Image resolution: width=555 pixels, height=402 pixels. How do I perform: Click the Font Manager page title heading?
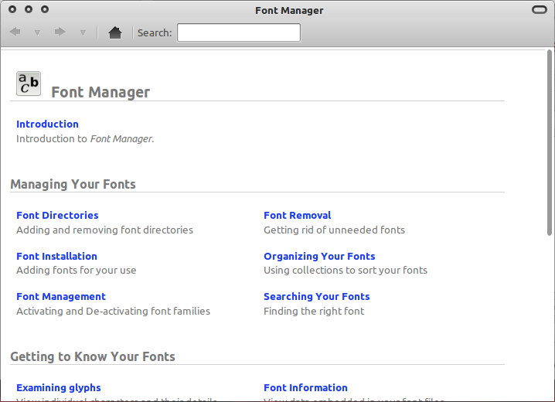[x=100, y=92]
